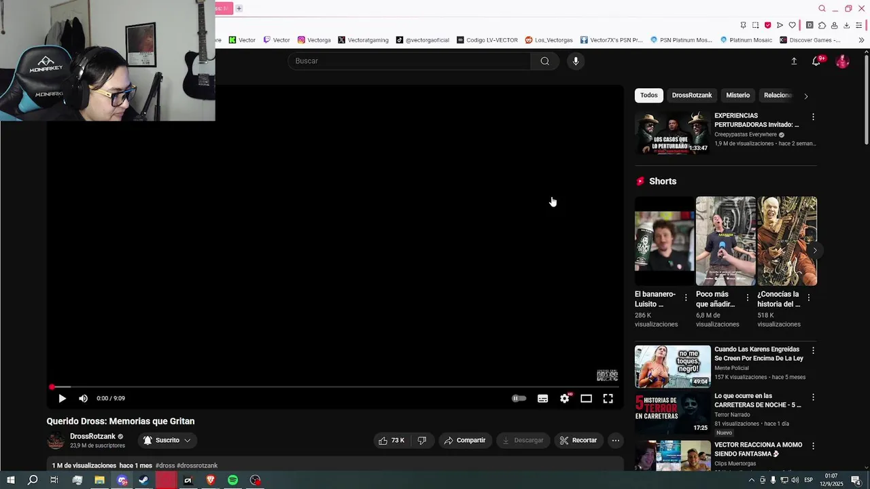Open the browser easy setup menu

click(858, 25)
